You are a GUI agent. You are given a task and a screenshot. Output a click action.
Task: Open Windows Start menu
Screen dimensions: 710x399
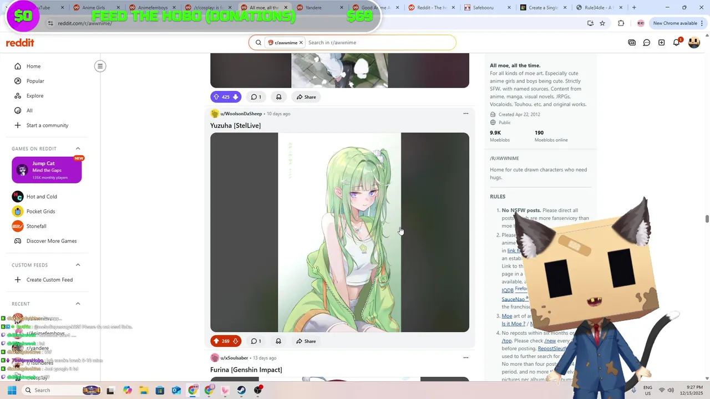[12, 390]
